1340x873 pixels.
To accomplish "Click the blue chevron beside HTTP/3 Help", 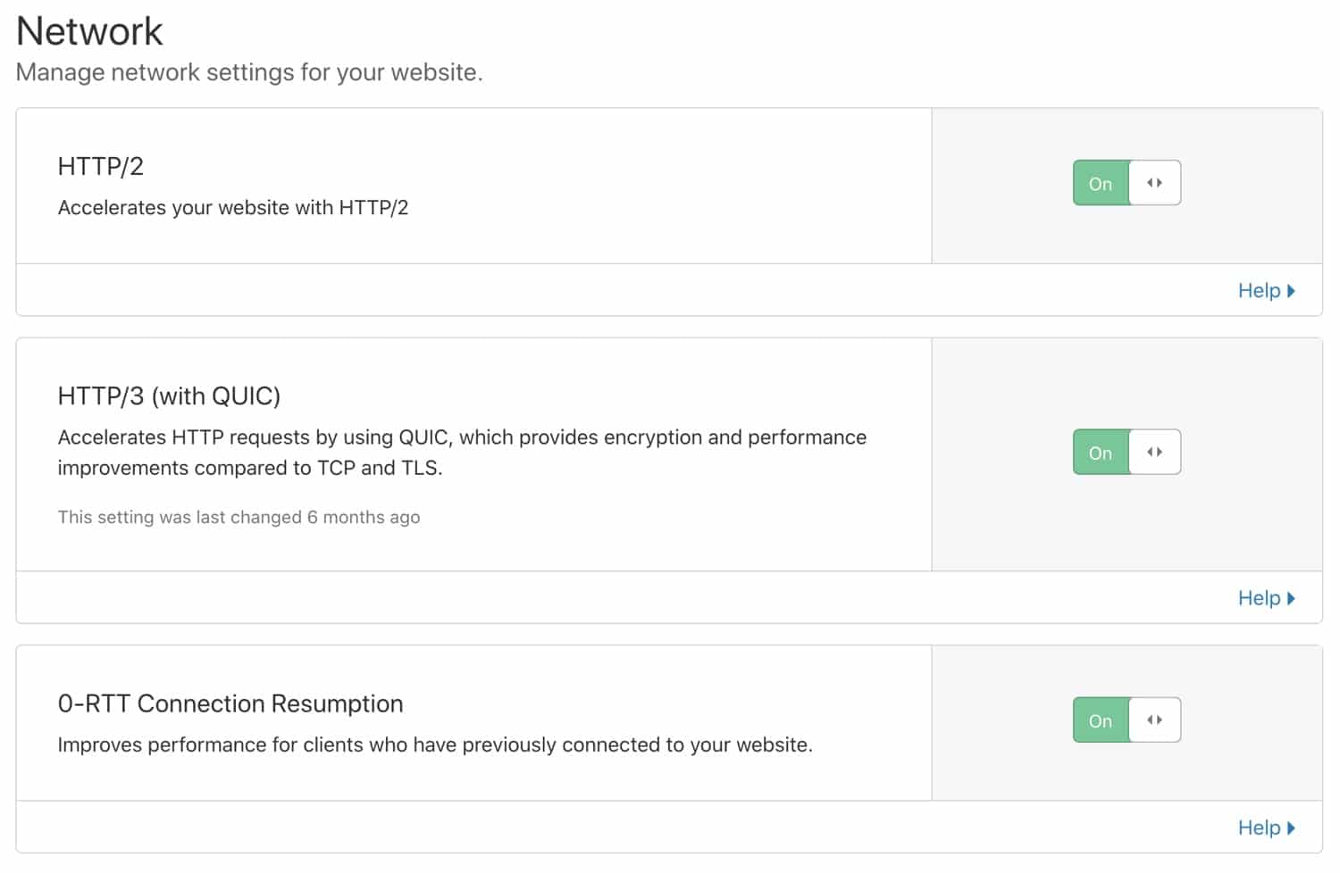I will [x=1292, y=597].
